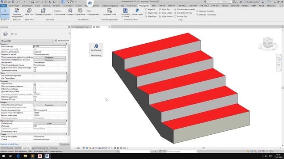Collapse the Стадии properties group
Viewport: 284px width, 159px height.
pyautogui.click(x=66, y=134)
